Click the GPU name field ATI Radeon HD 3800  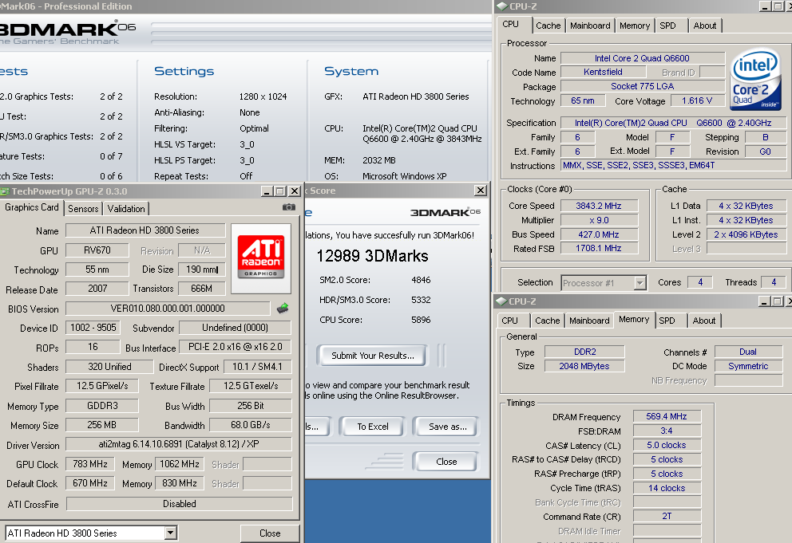(145, 230)
